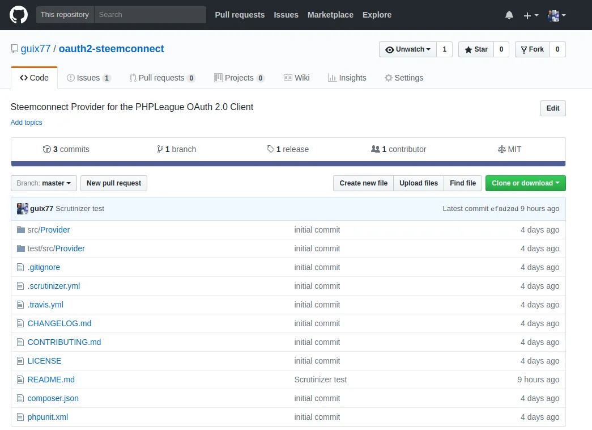
Task: View the 1 contributor page
Action: (x=398, y=149)
